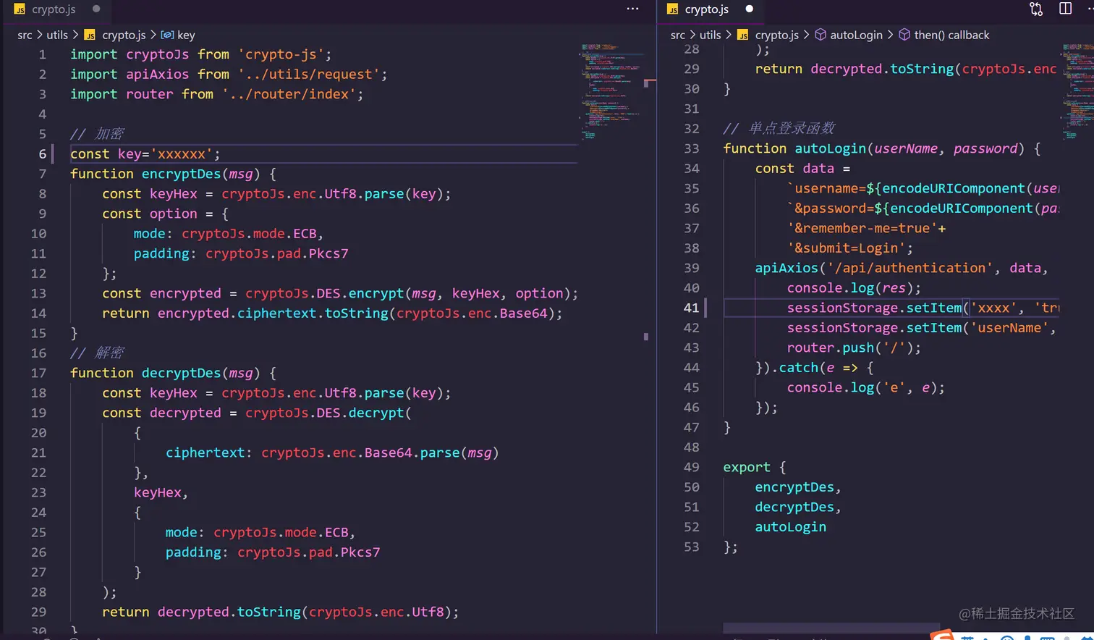
Task: Click the catch keyword on line 44
Action: coord(799,368)
